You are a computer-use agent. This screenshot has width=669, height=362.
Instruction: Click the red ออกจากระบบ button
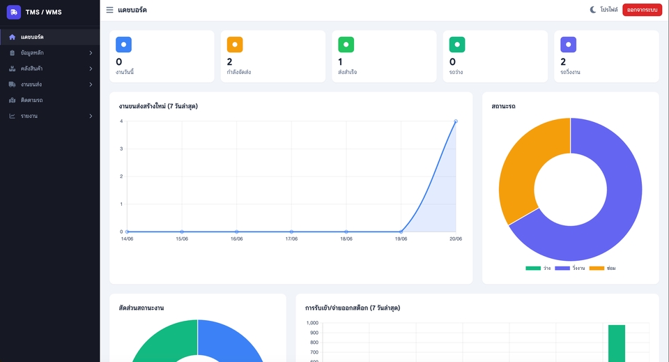(642, 10)
